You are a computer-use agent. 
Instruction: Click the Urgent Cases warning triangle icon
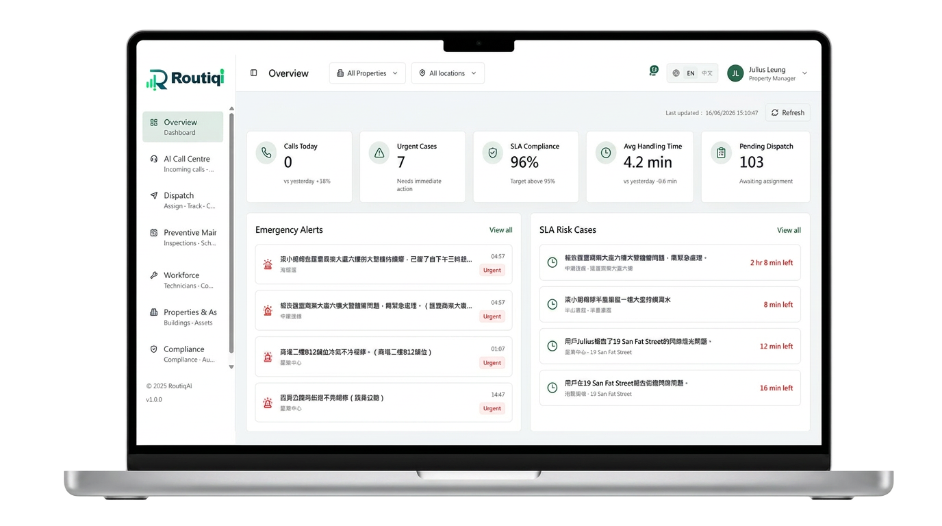[379, 153]
